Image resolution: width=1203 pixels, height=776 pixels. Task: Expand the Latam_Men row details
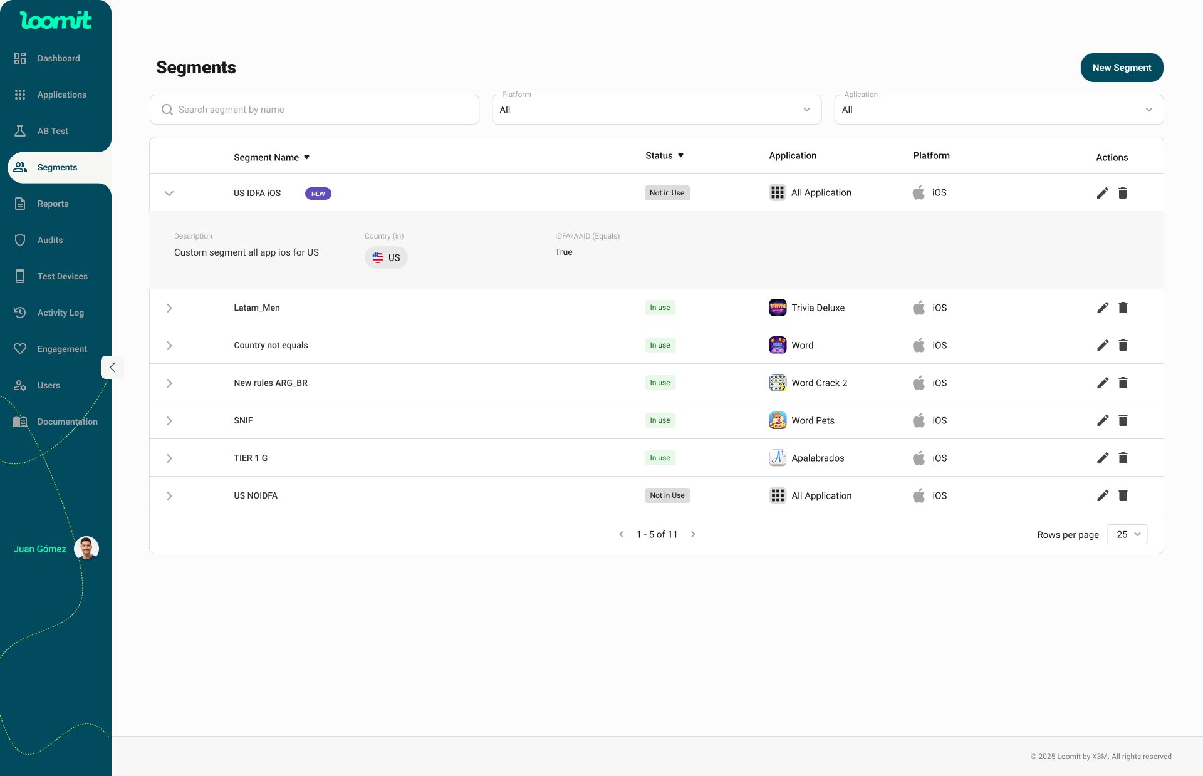169,308
